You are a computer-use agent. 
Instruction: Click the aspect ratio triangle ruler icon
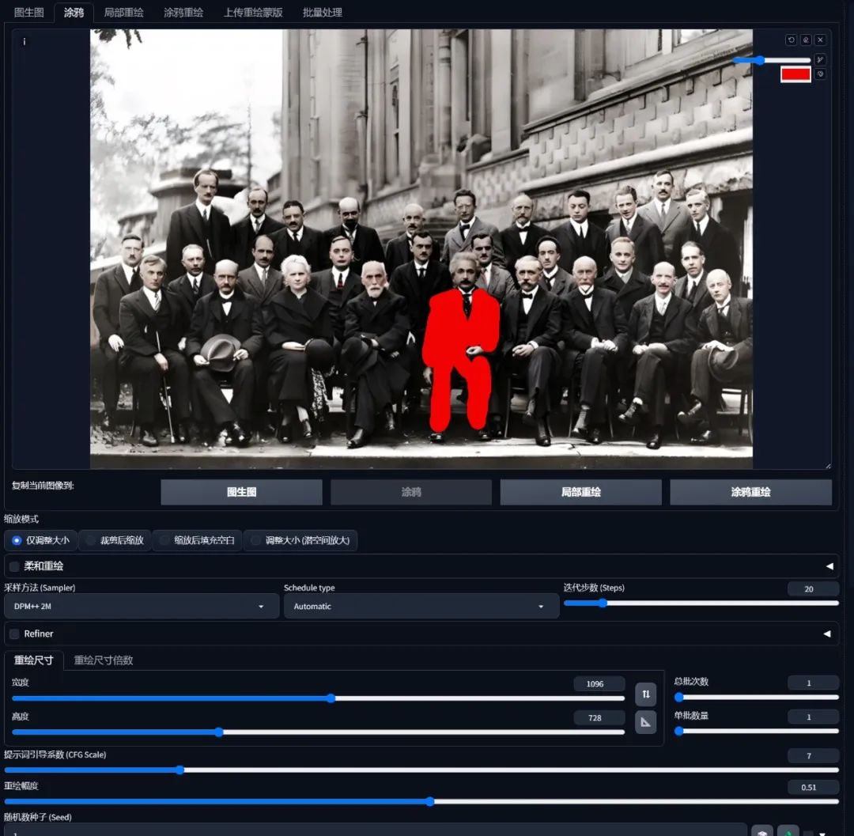point(645,722)
